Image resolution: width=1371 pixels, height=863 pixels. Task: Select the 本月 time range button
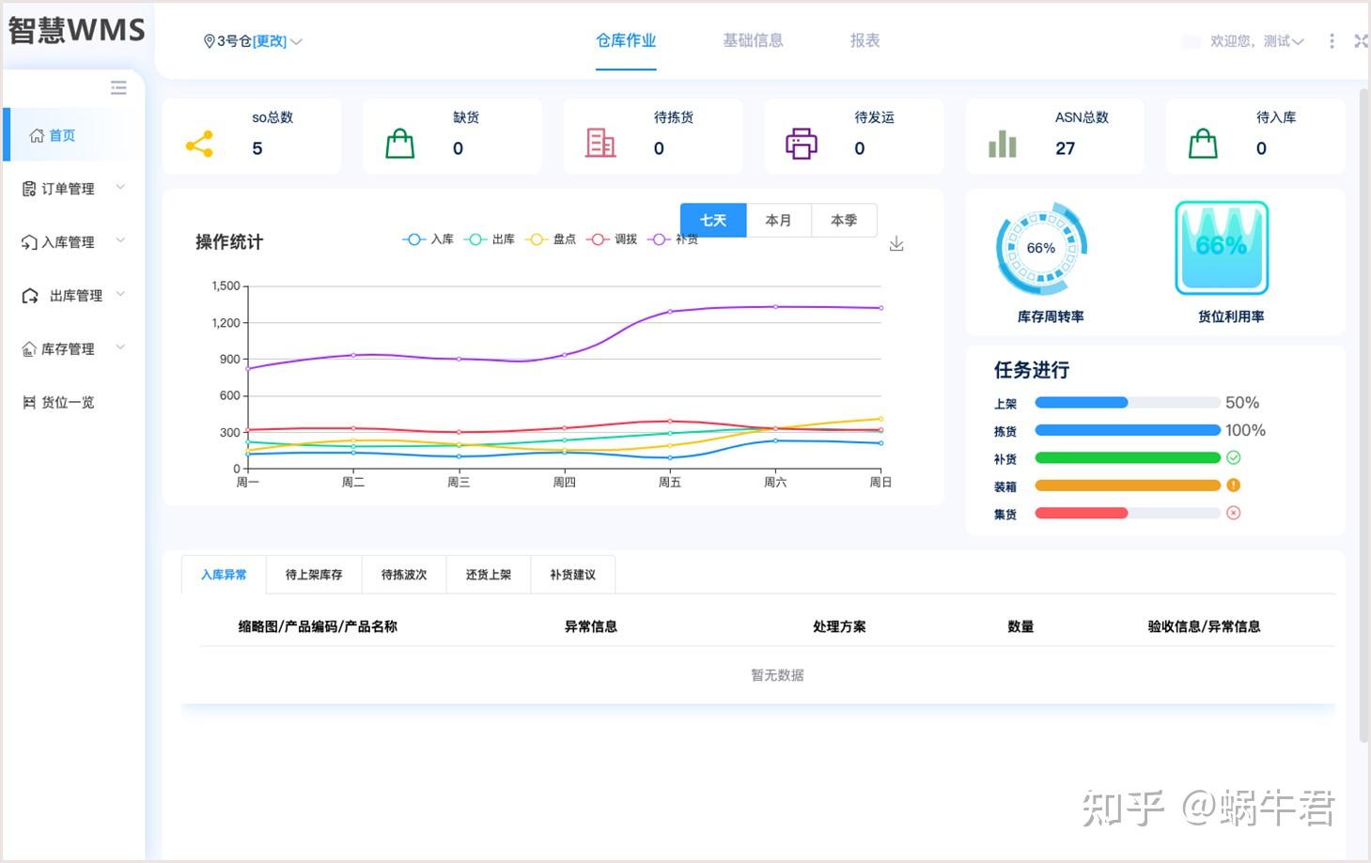coord(778,220)
